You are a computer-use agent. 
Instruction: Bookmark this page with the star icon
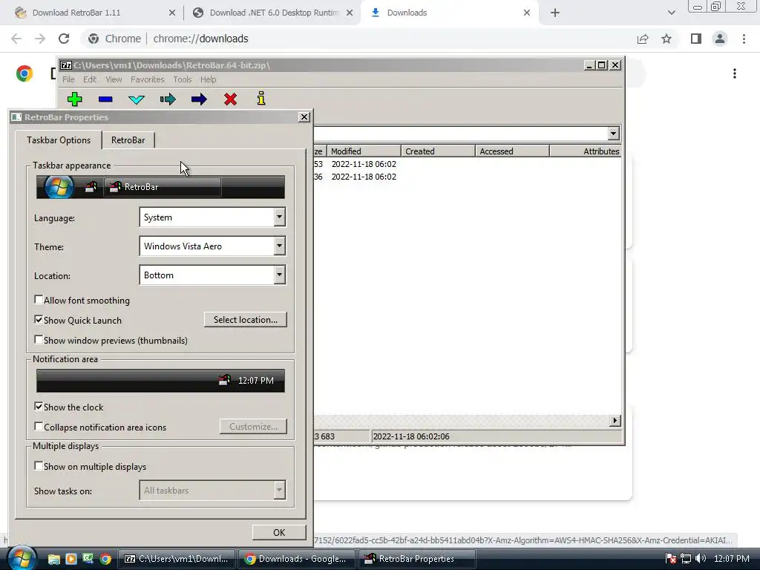[666, 39]
